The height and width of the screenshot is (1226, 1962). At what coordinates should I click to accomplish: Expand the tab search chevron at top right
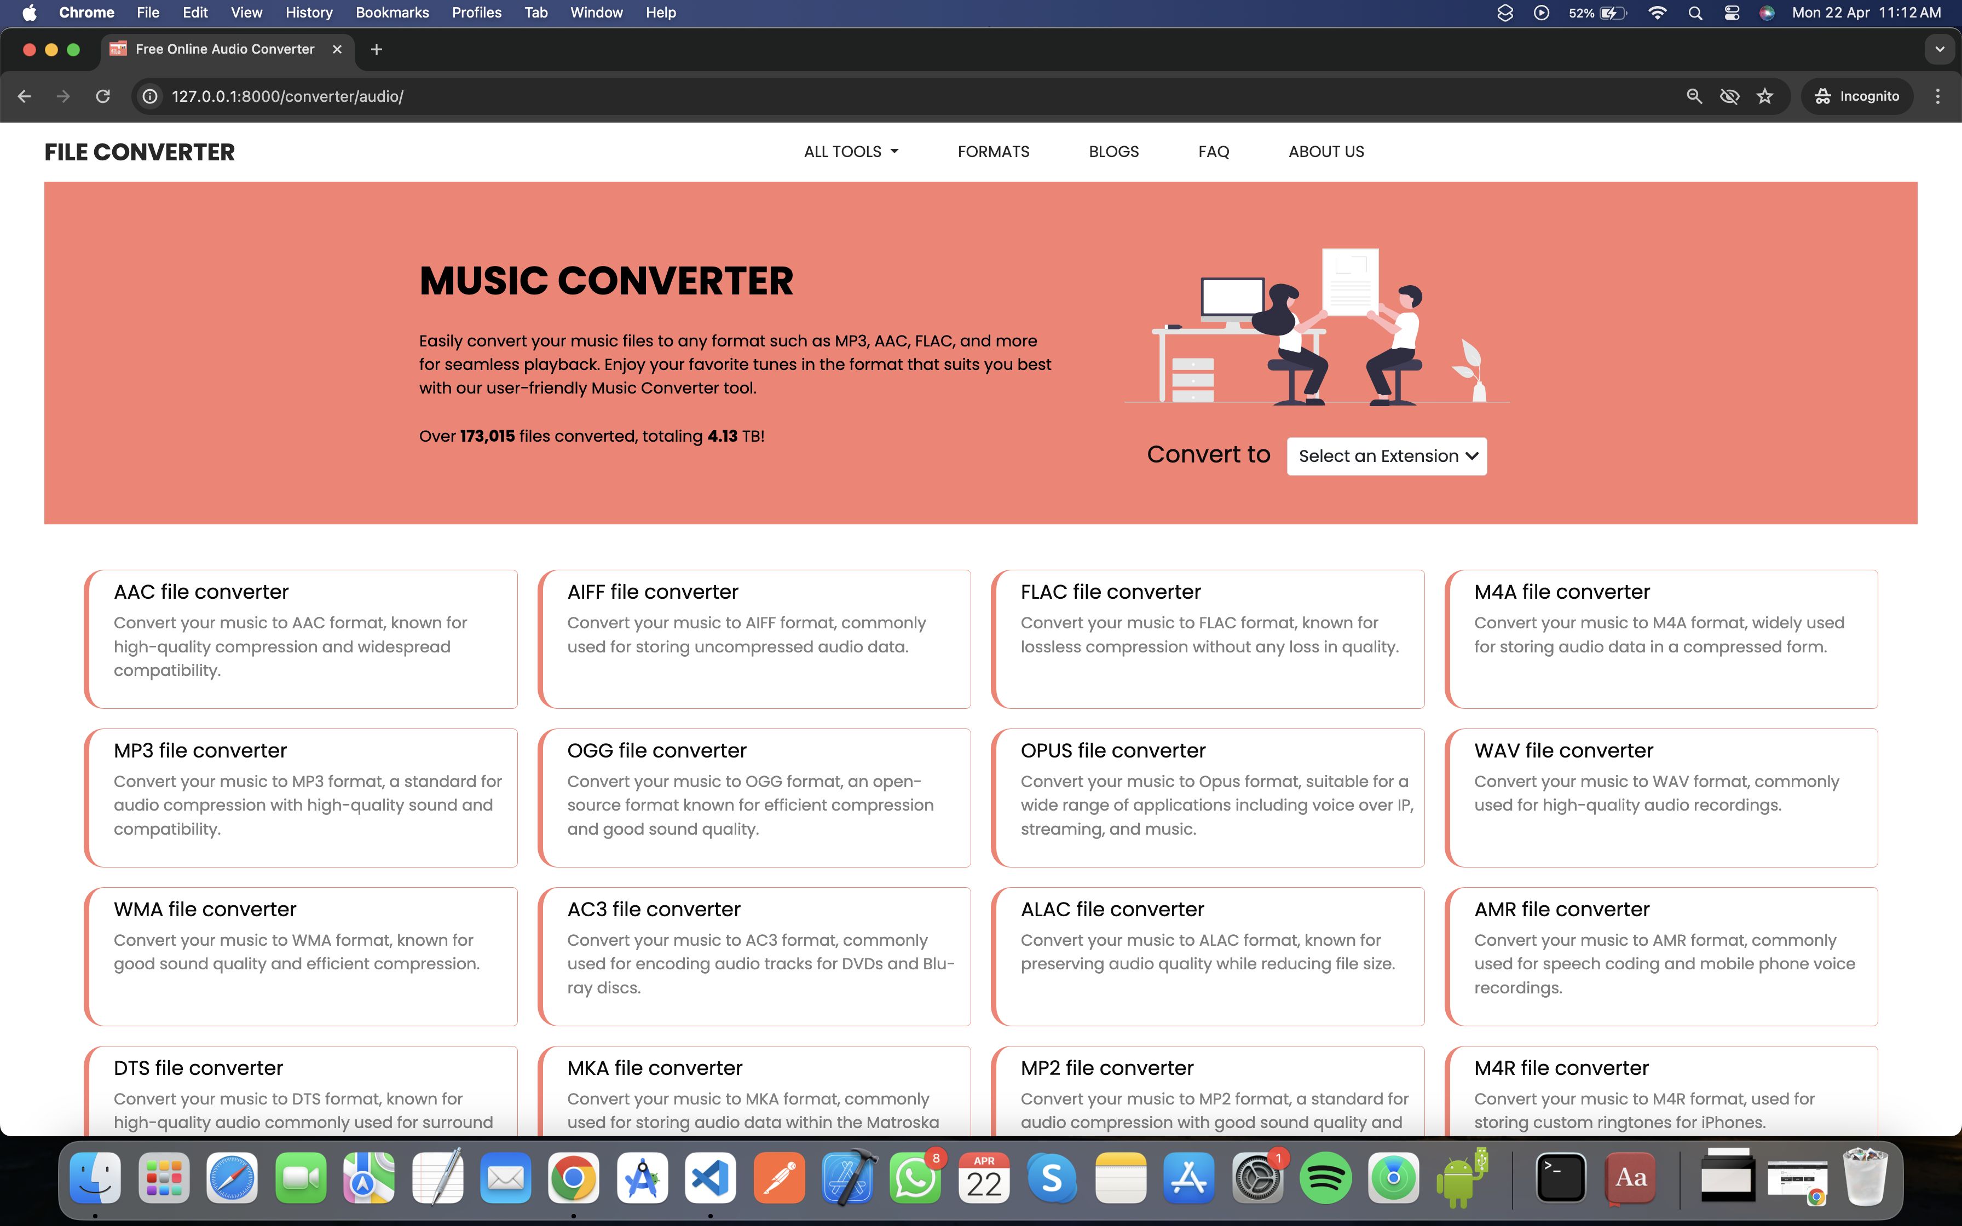pos(1940,49)
